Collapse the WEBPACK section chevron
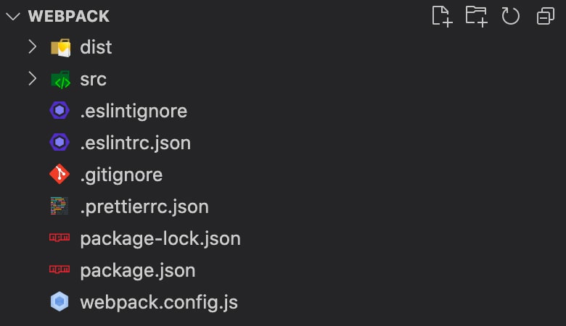566x326 pixels. coord(13,17)
